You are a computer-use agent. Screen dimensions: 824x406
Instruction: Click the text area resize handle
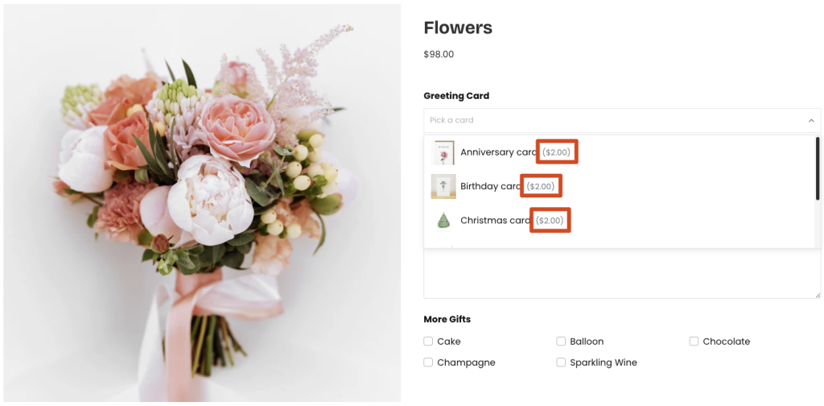tap(818, 295)
